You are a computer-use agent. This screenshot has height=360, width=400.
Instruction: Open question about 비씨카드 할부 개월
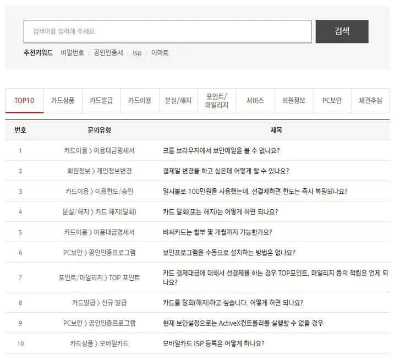tap(217, 232)
